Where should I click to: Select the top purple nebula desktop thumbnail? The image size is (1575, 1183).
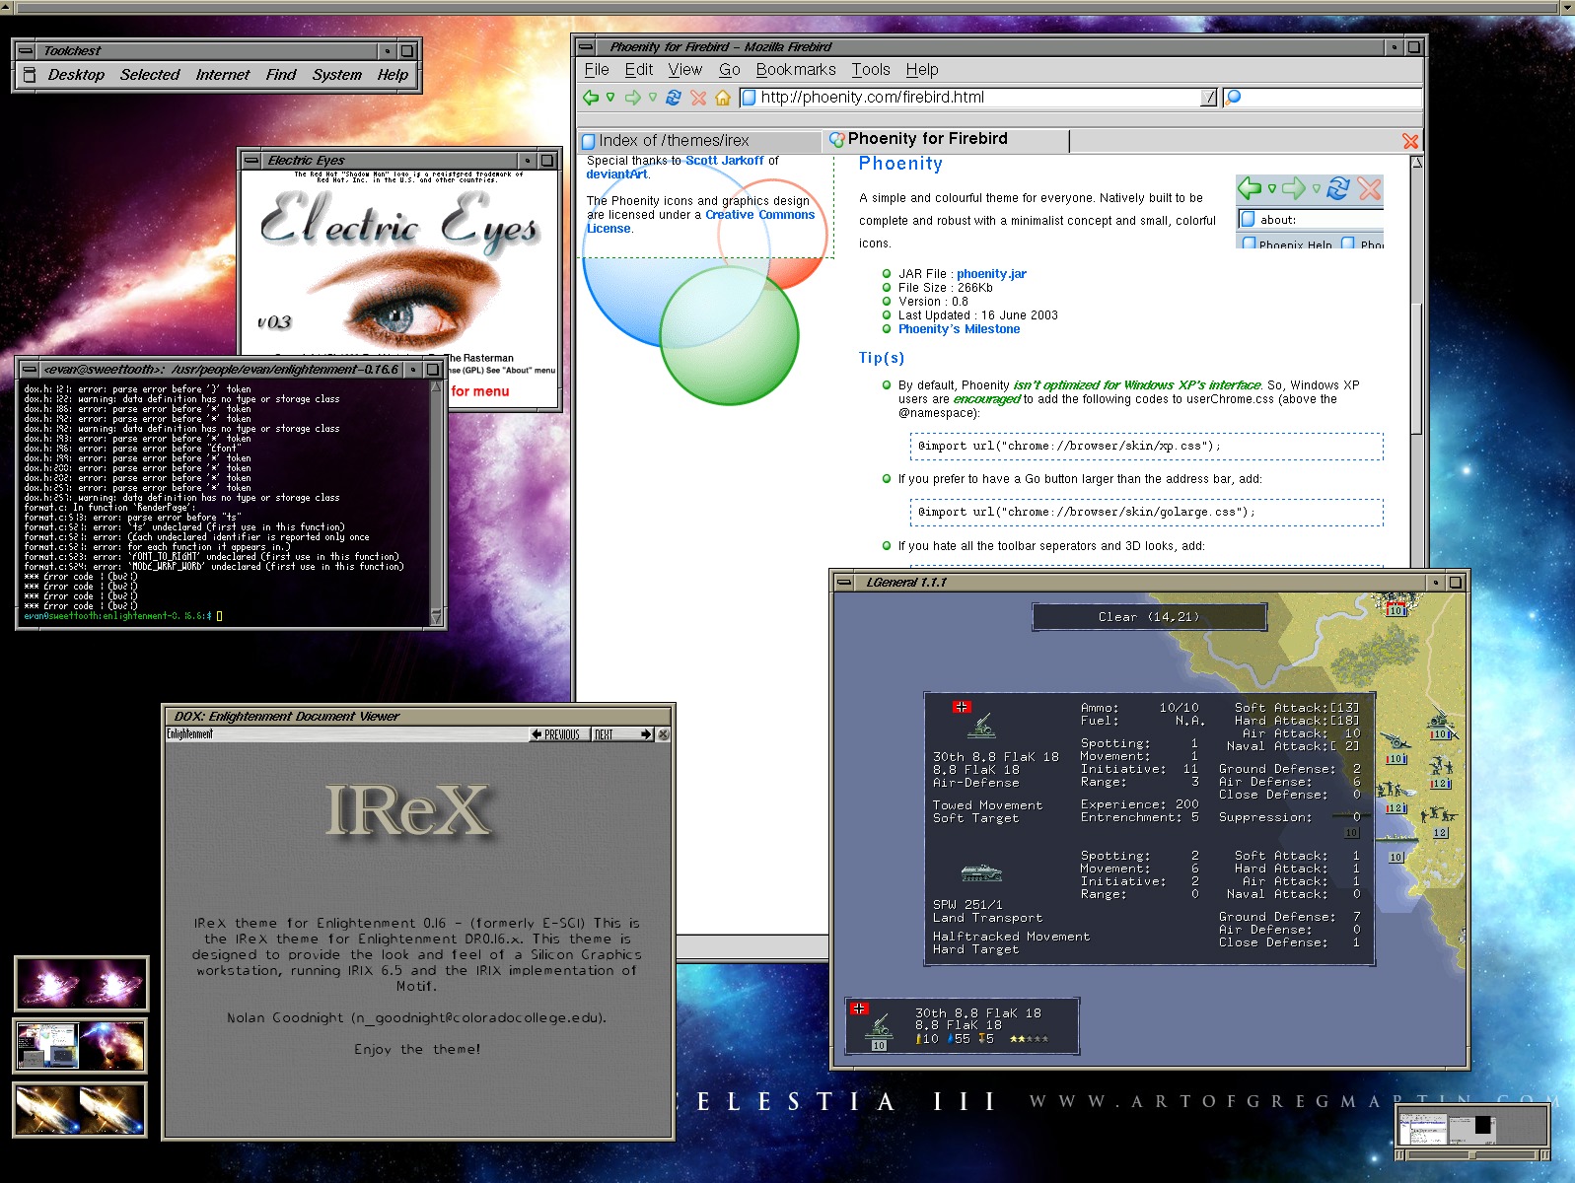(x=81, y=983)
